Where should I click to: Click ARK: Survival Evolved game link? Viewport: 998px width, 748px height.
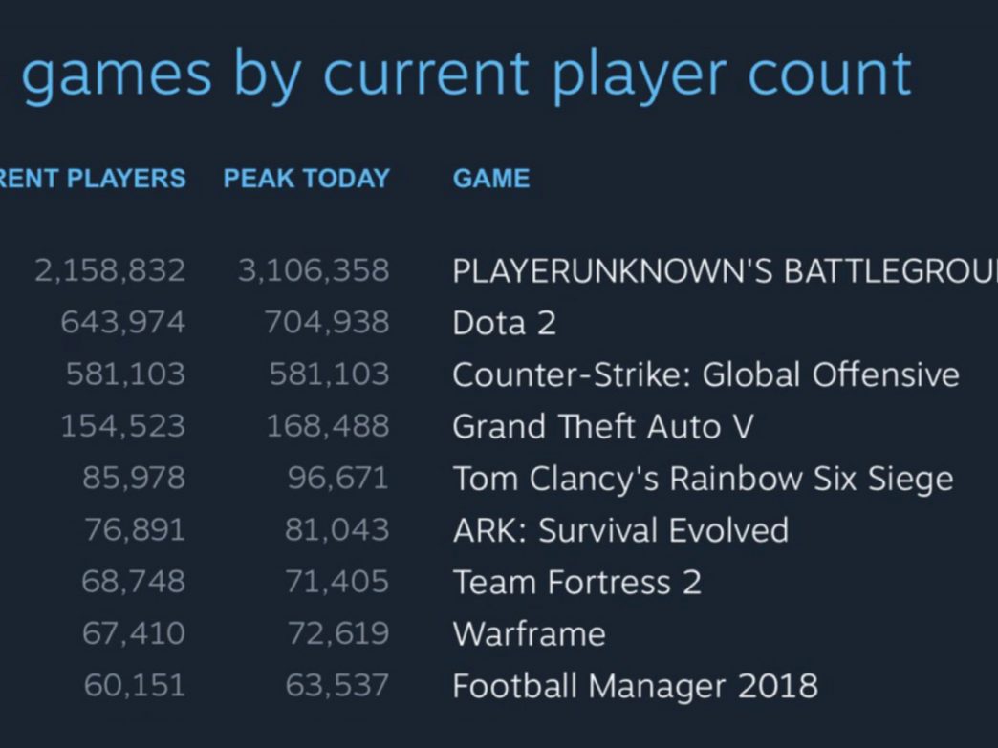coord(620,530)
